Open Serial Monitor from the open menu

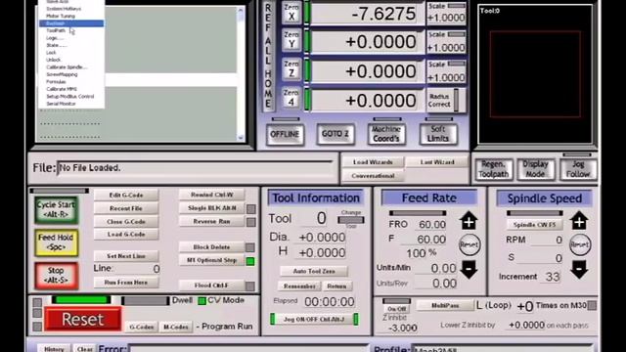[61, 104]
